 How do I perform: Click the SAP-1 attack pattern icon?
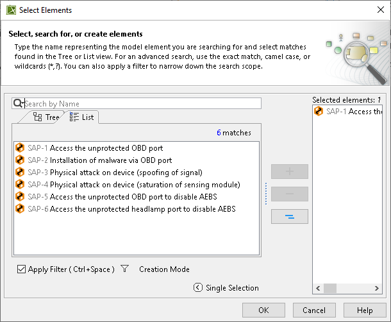coord(19,148)
